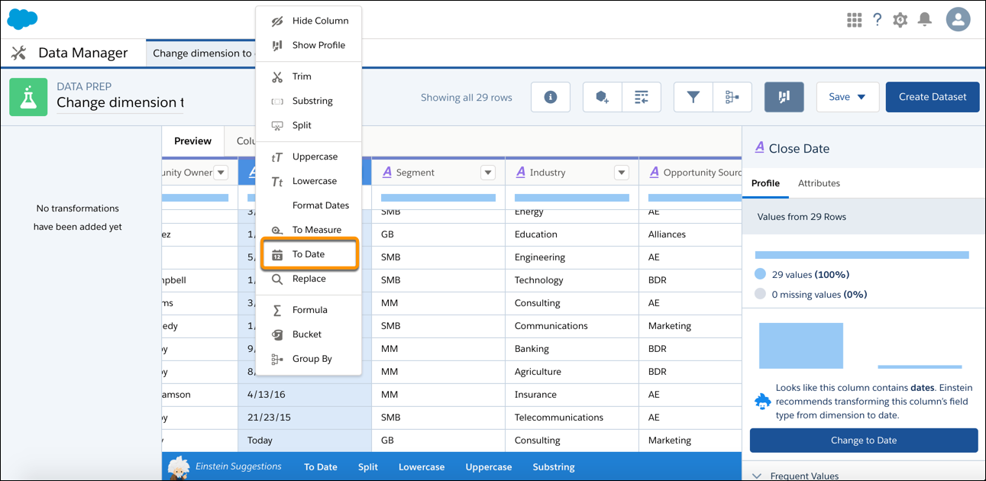Click the Segment column text type icon
986x481 pixels.
point(387,173)
